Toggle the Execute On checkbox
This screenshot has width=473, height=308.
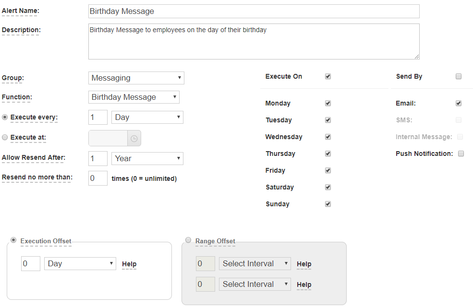[328, 76]
